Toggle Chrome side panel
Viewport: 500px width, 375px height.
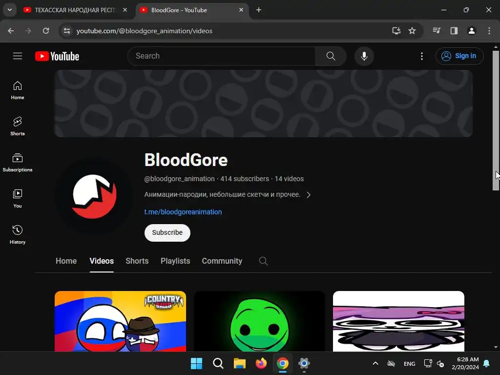pyautogui.click(x=454, y=31)
